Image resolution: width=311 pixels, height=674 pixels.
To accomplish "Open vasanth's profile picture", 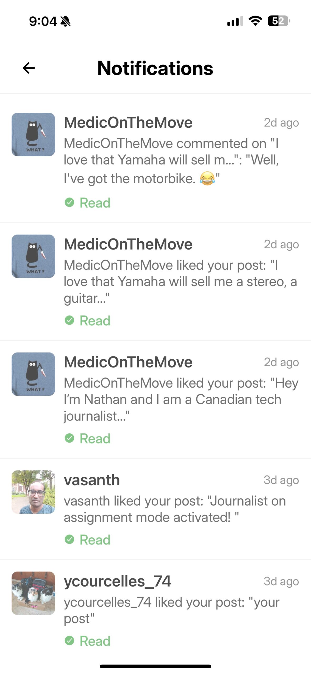I will 33,492.
